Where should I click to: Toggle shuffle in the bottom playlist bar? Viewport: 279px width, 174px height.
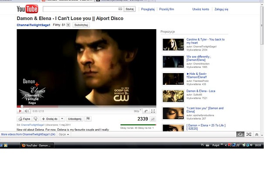coord(249,134)
